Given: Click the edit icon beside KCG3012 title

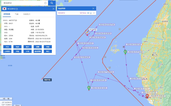Looking at the screenshot, I should pos(17,9).
